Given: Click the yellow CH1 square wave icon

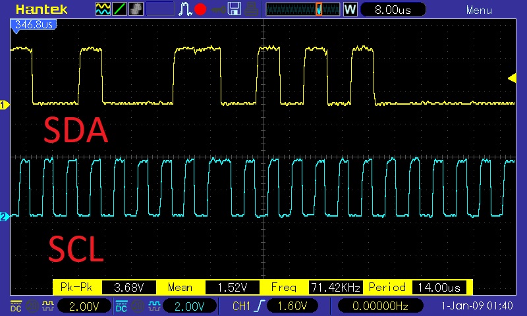Looking at the screenshot, I should tap(48, 306).
